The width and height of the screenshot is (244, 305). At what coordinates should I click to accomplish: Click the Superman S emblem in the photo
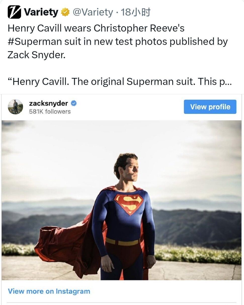pyautogui.click(x=128, y=204)
